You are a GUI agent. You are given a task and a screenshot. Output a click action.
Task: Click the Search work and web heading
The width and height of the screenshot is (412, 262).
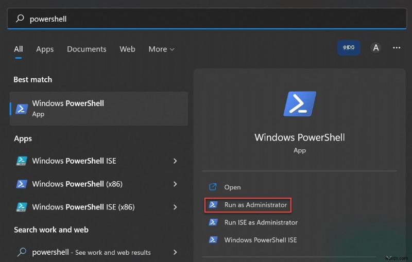[x=51, y=230]
